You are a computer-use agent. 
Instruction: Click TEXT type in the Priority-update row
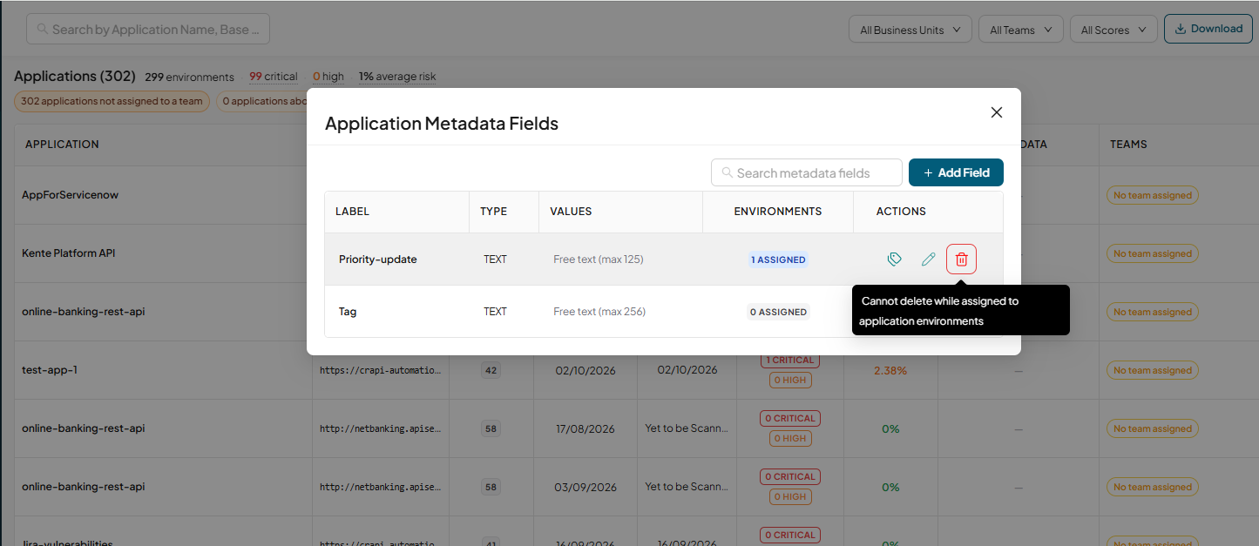pos(495,260)
